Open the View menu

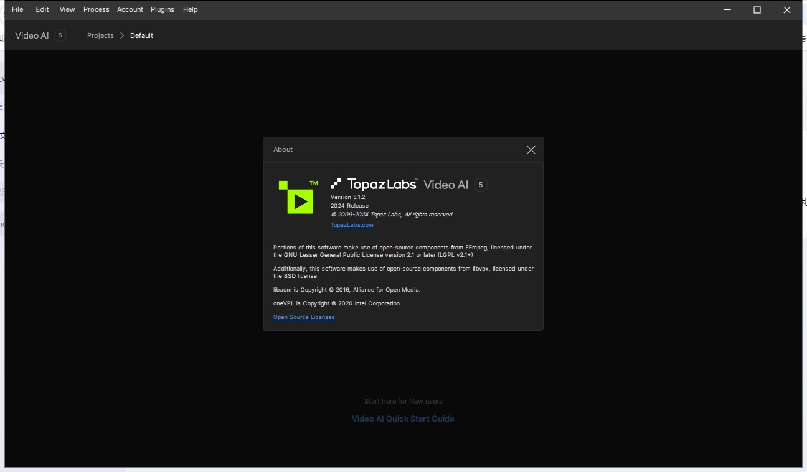tap(67, 9)
